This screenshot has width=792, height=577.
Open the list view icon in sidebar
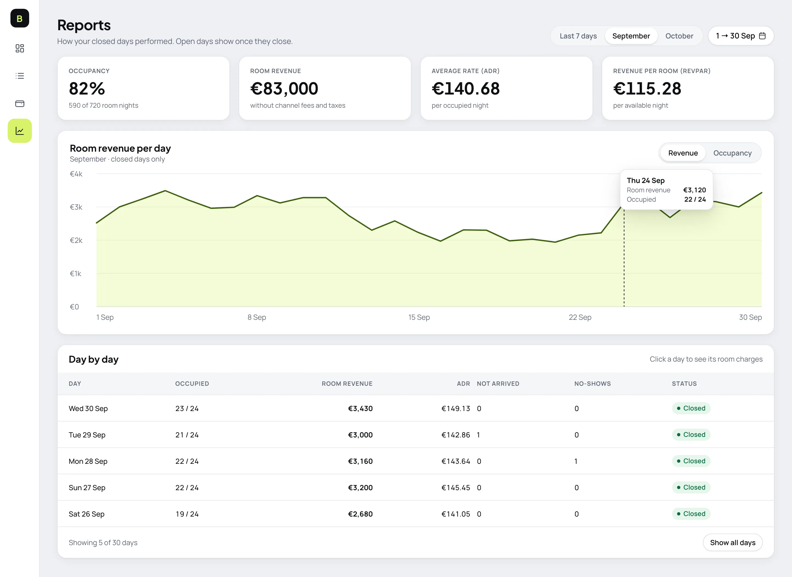click(20, 76)
